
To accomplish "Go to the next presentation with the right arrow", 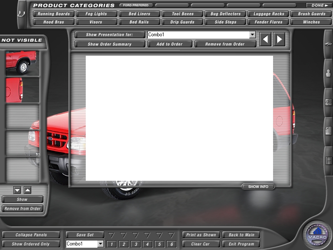I will pyautogui.click(x=279, y=40).
